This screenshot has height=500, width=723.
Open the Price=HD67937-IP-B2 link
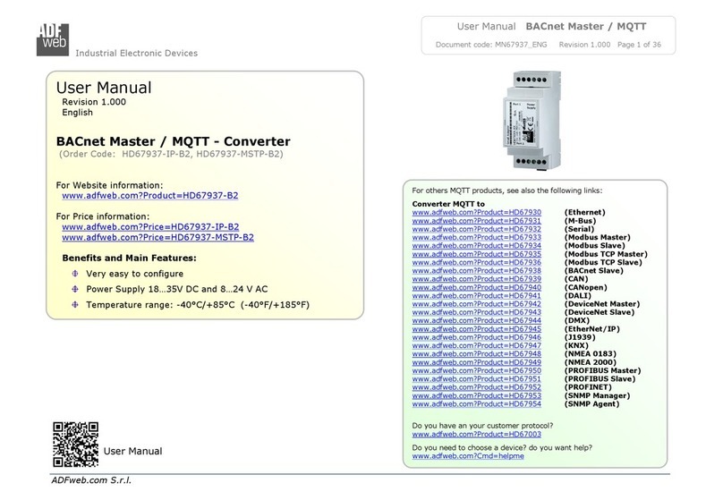(x=150, y=226)
